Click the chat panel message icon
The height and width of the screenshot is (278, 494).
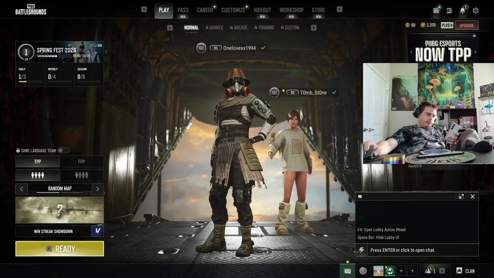click(360, 197)
